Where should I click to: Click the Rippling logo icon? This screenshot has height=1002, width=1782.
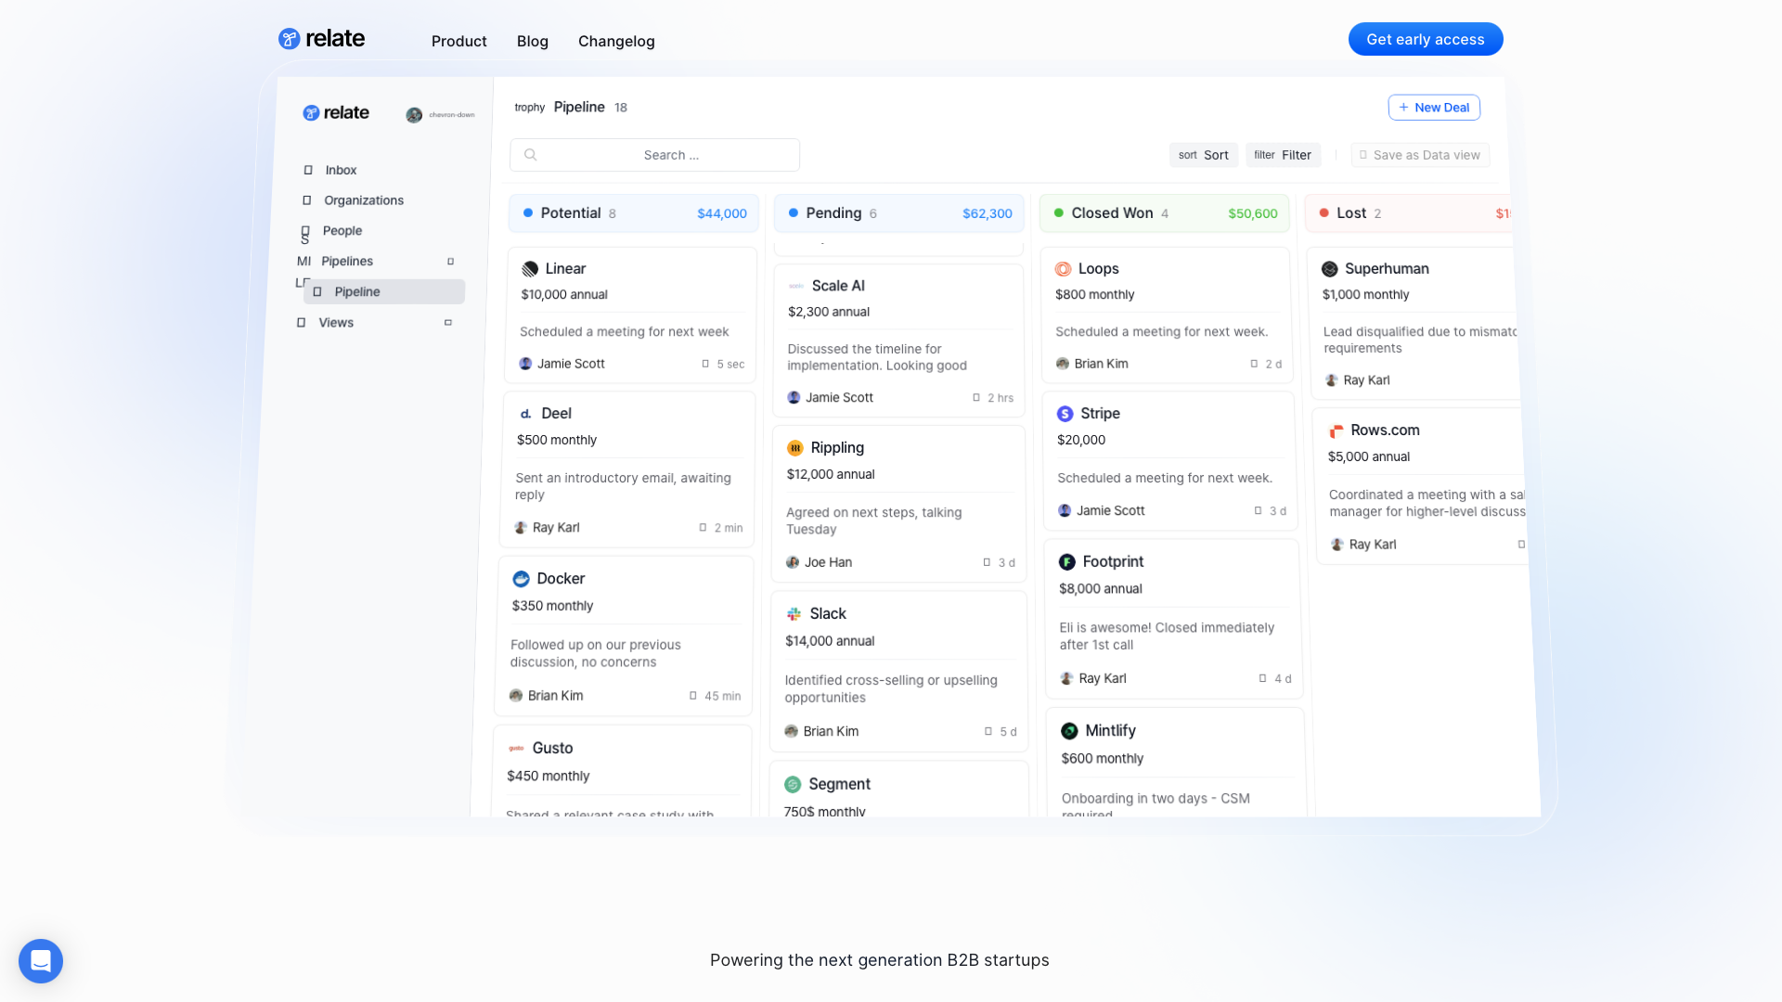795,448
